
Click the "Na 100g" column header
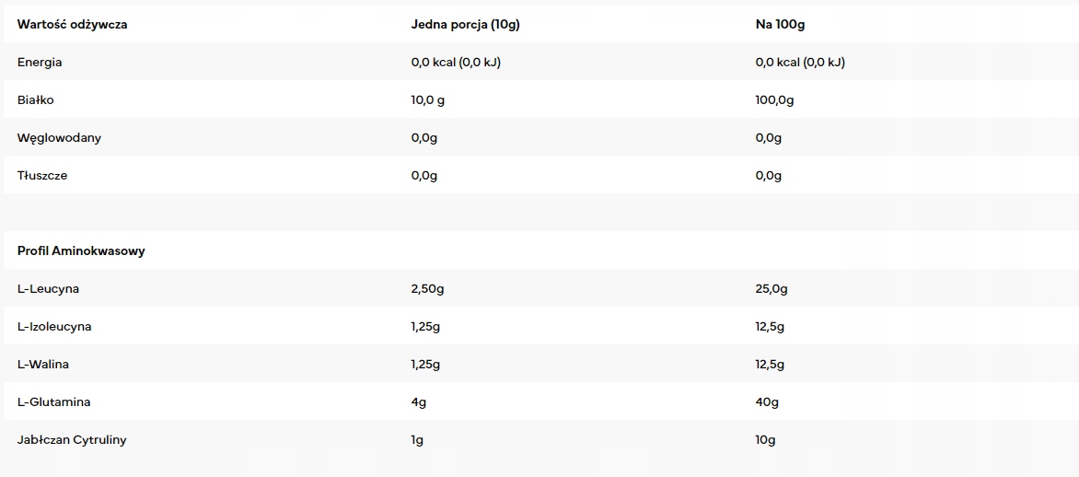(780, 25)
